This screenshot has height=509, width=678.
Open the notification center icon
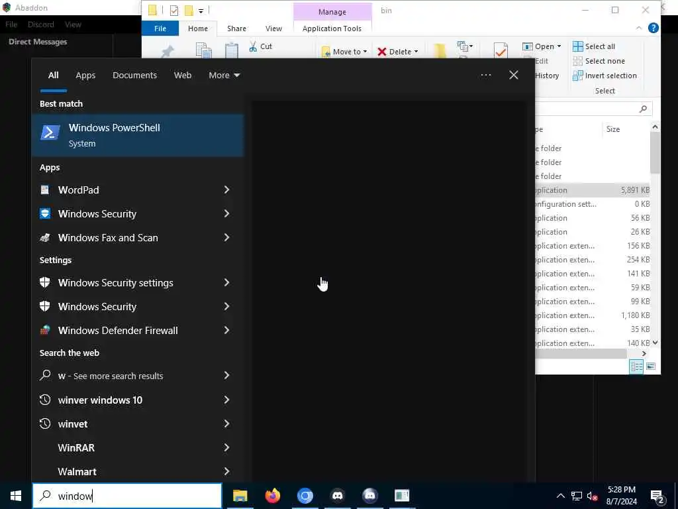pos(657,496)
